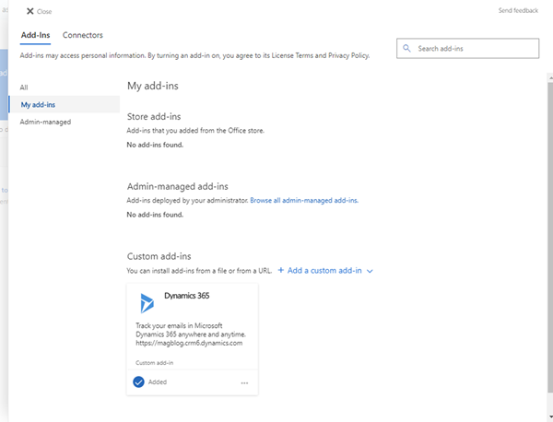The image size is (553, 422).
Task: Select My add-ins in the left navigation
Action: 39,104
